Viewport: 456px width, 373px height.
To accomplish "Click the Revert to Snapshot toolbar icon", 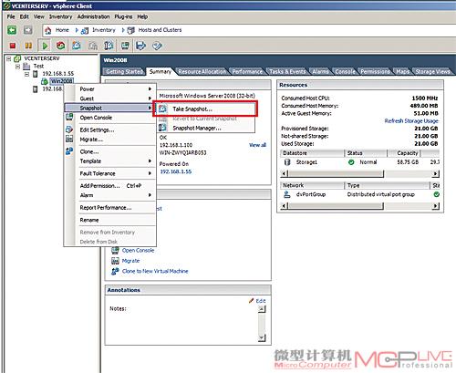I will click(93, 46).
